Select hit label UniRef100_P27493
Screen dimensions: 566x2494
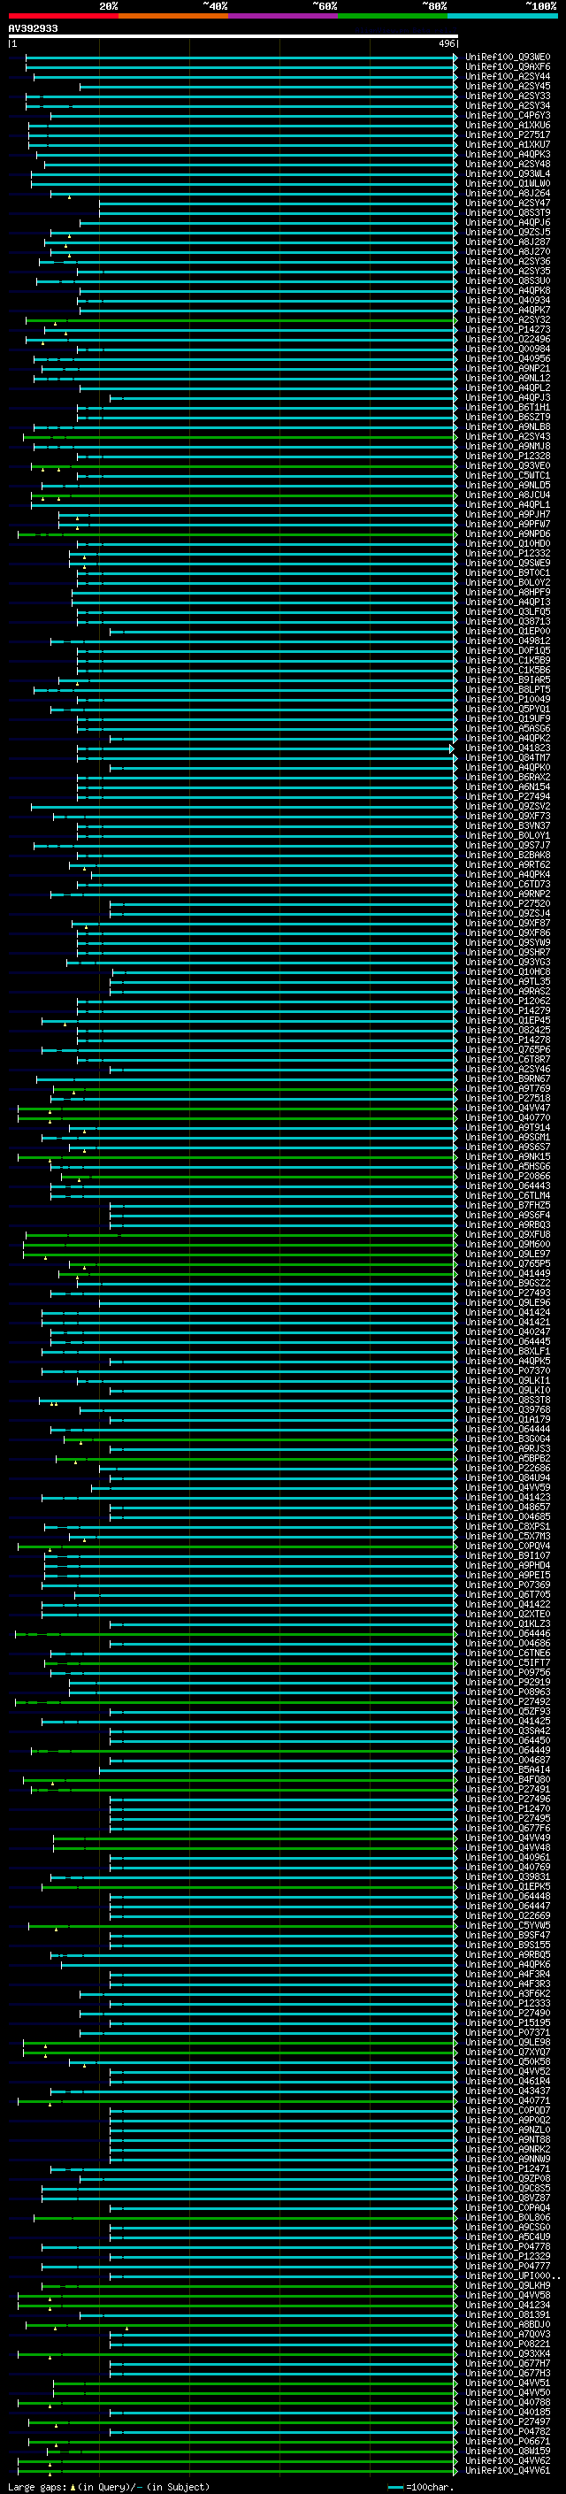[508, 1293]
